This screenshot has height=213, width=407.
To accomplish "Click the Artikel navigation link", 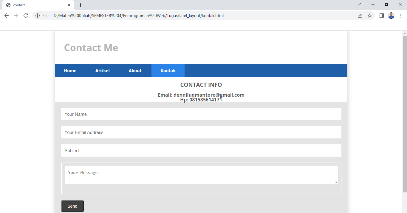I will point(102,71).
